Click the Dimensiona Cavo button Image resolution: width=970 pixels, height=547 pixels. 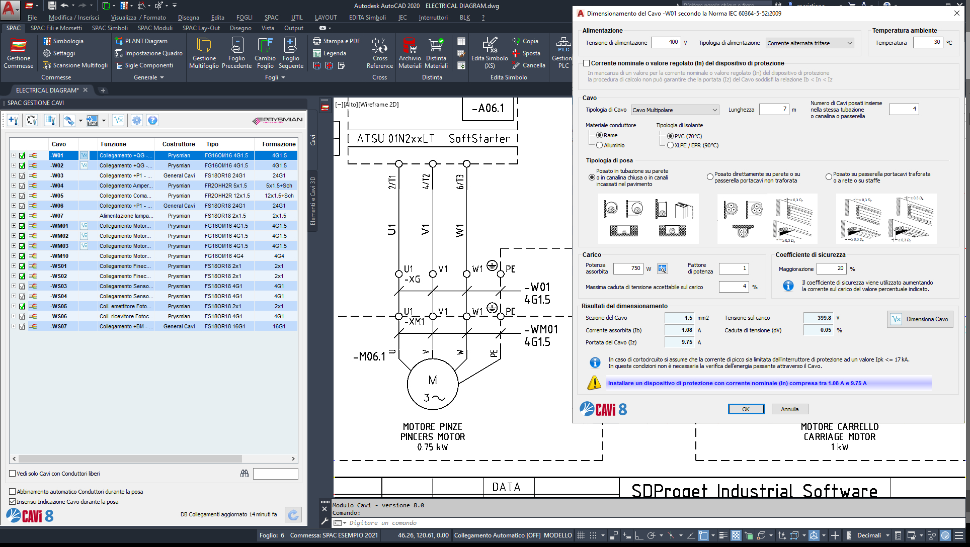coord(920,319)
